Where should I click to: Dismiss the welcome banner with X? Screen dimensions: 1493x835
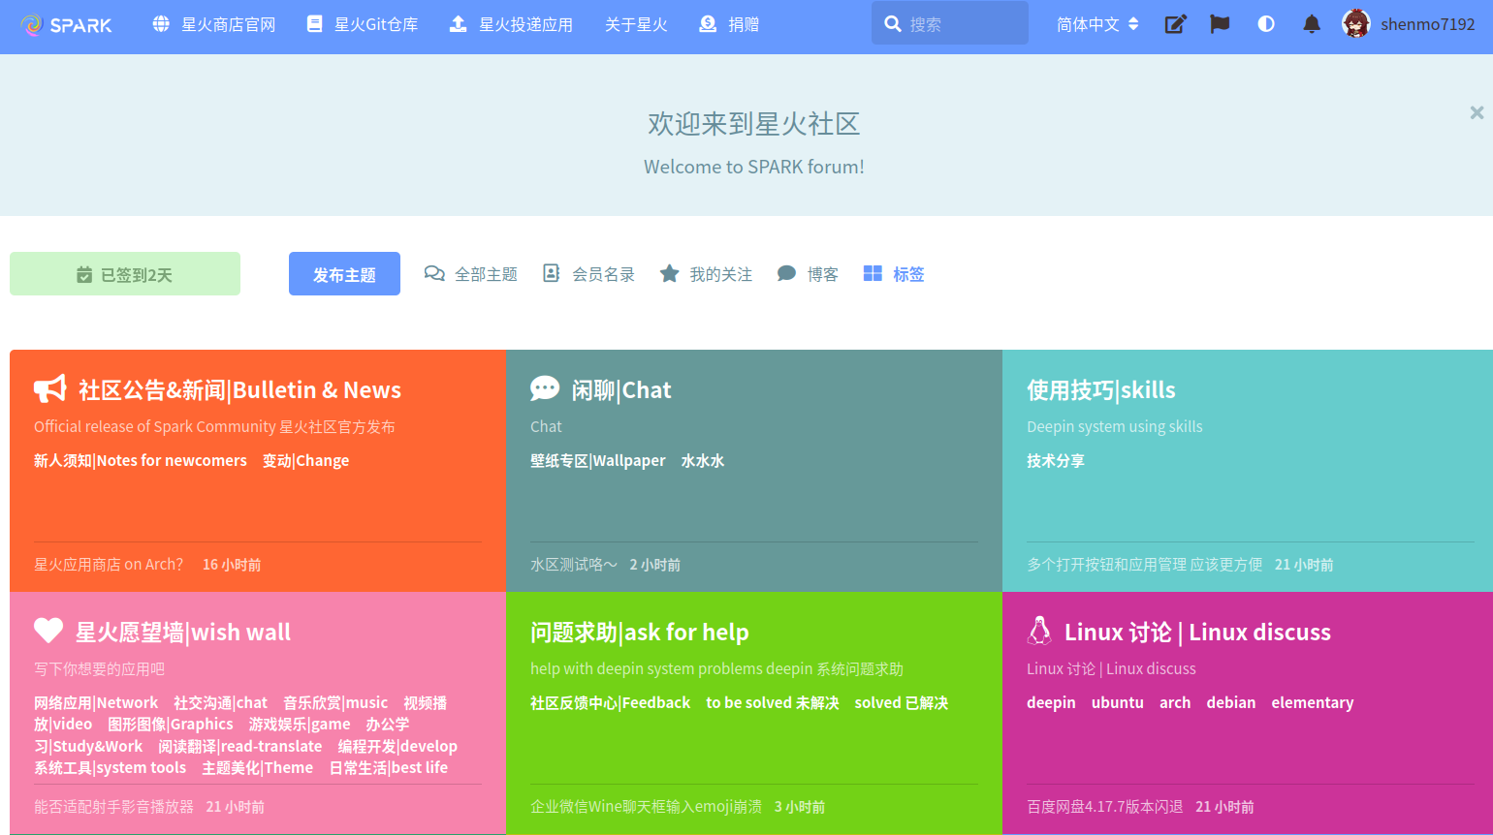pyautogui.click(x=1477, y=112)
